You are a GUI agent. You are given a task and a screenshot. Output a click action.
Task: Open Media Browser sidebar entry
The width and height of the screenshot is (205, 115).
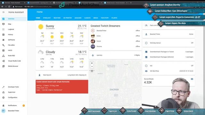[13, 66]
